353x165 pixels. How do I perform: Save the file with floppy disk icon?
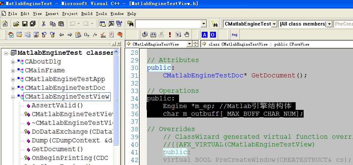click(24, 24)
